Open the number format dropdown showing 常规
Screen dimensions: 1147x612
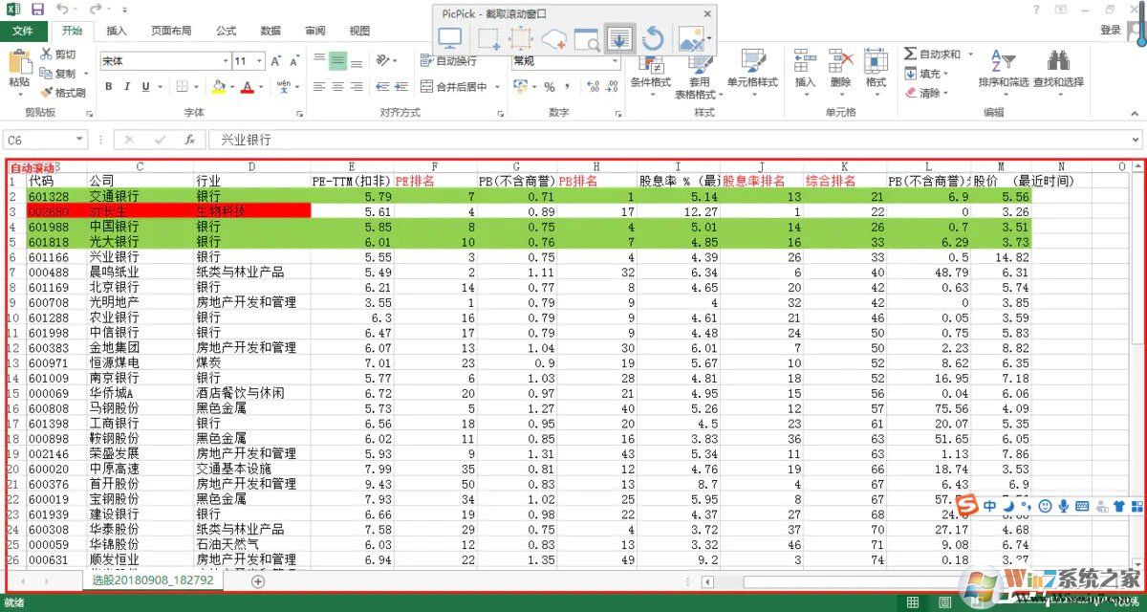click(x=612, y=60)
